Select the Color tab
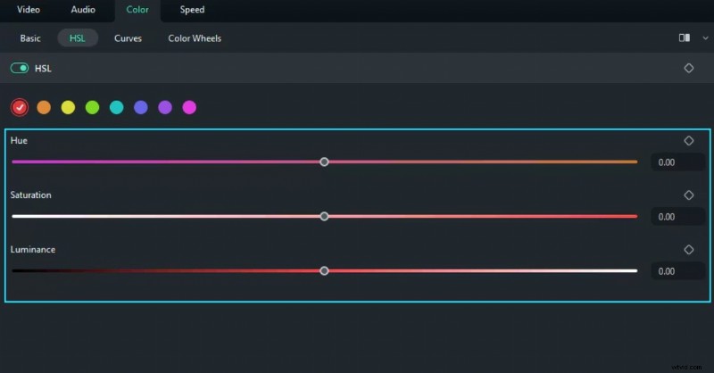The image size is (714, 373). tap(137, 10)
